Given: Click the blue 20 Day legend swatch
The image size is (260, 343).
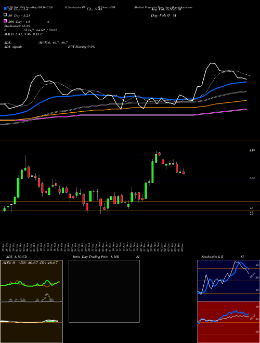Looking at the screenshot, I should pyautogui.click(x=6, y=9).
